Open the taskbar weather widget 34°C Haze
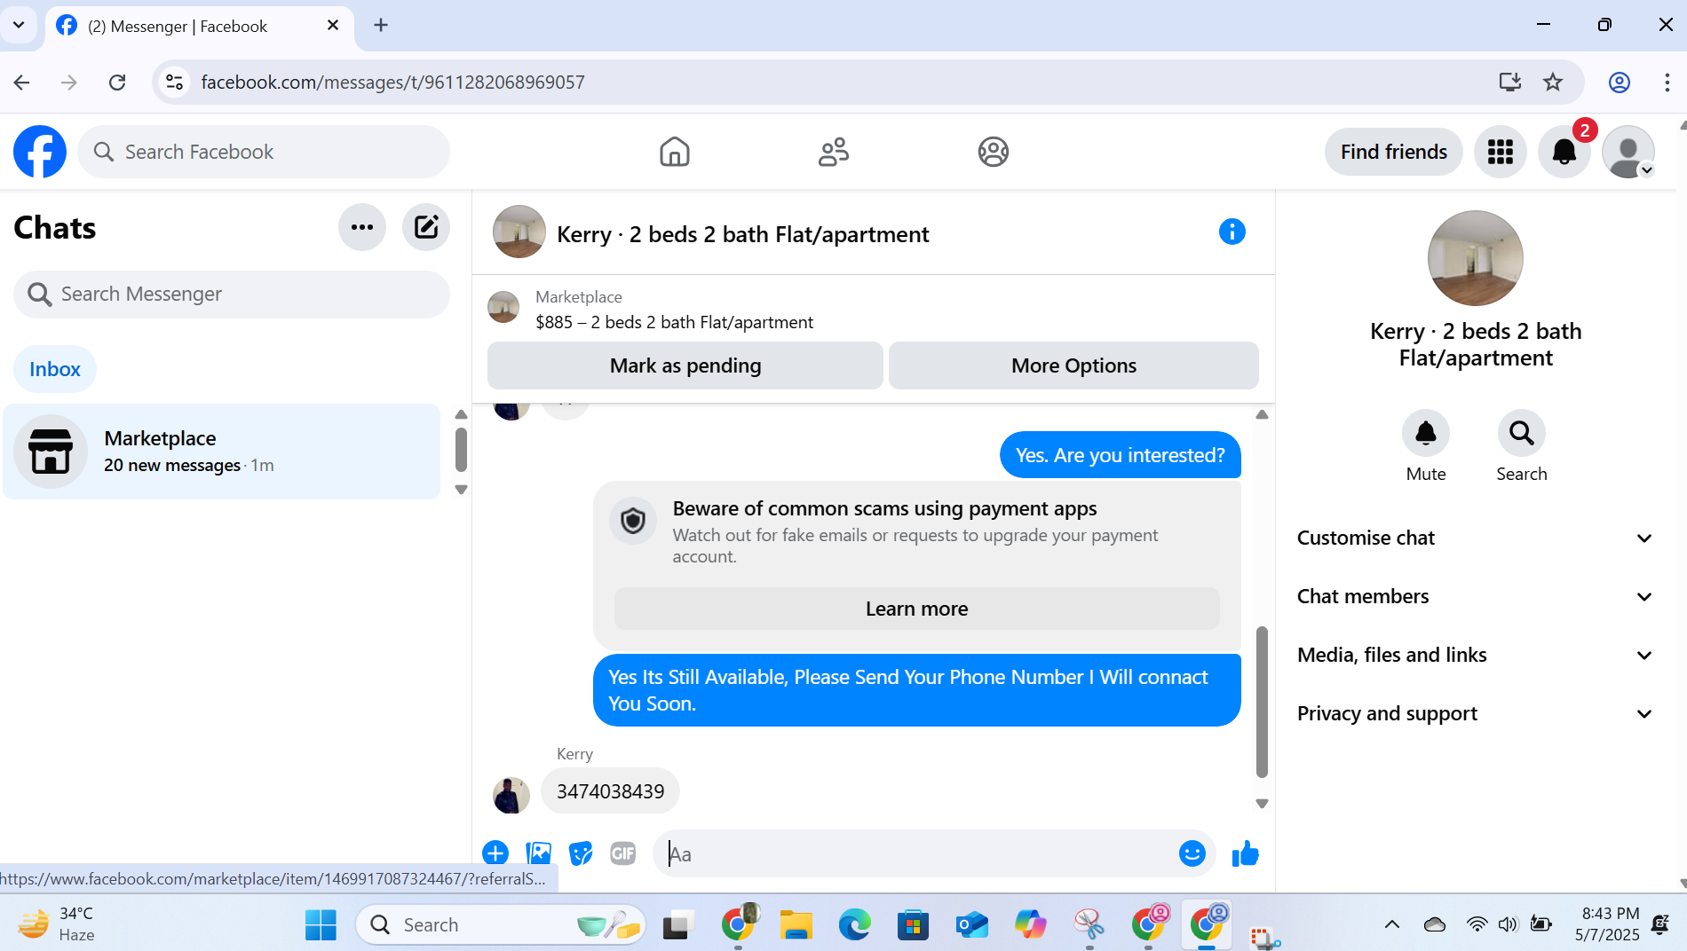Screen dimensions: 1687x951 [57, 924]
